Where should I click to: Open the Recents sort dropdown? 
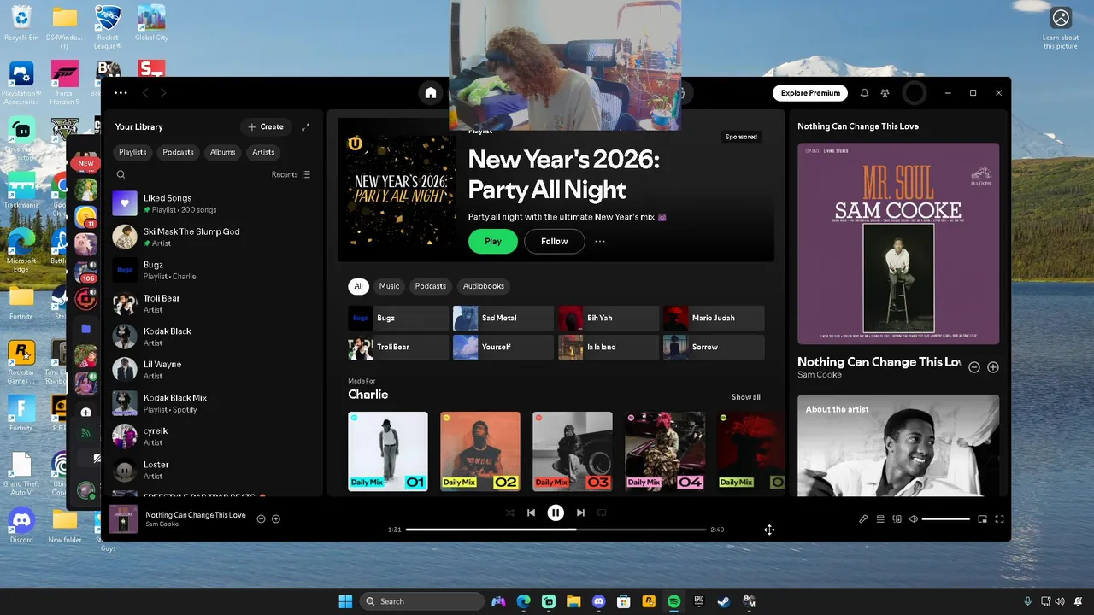tap(291, 174)
